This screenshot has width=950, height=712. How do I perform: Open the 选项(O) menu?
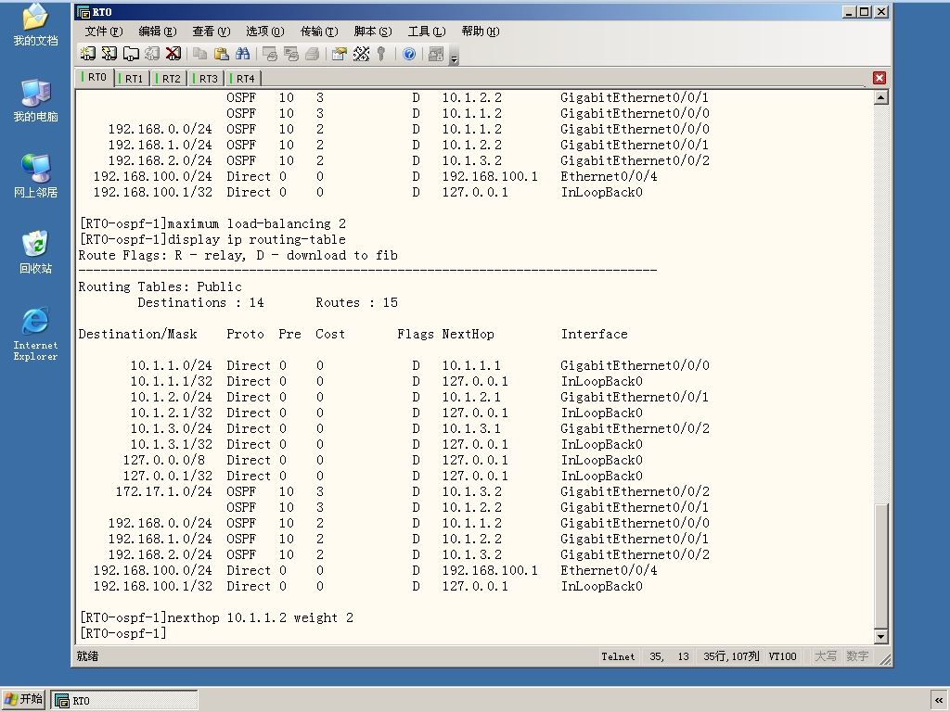click(x=264, y=32)
